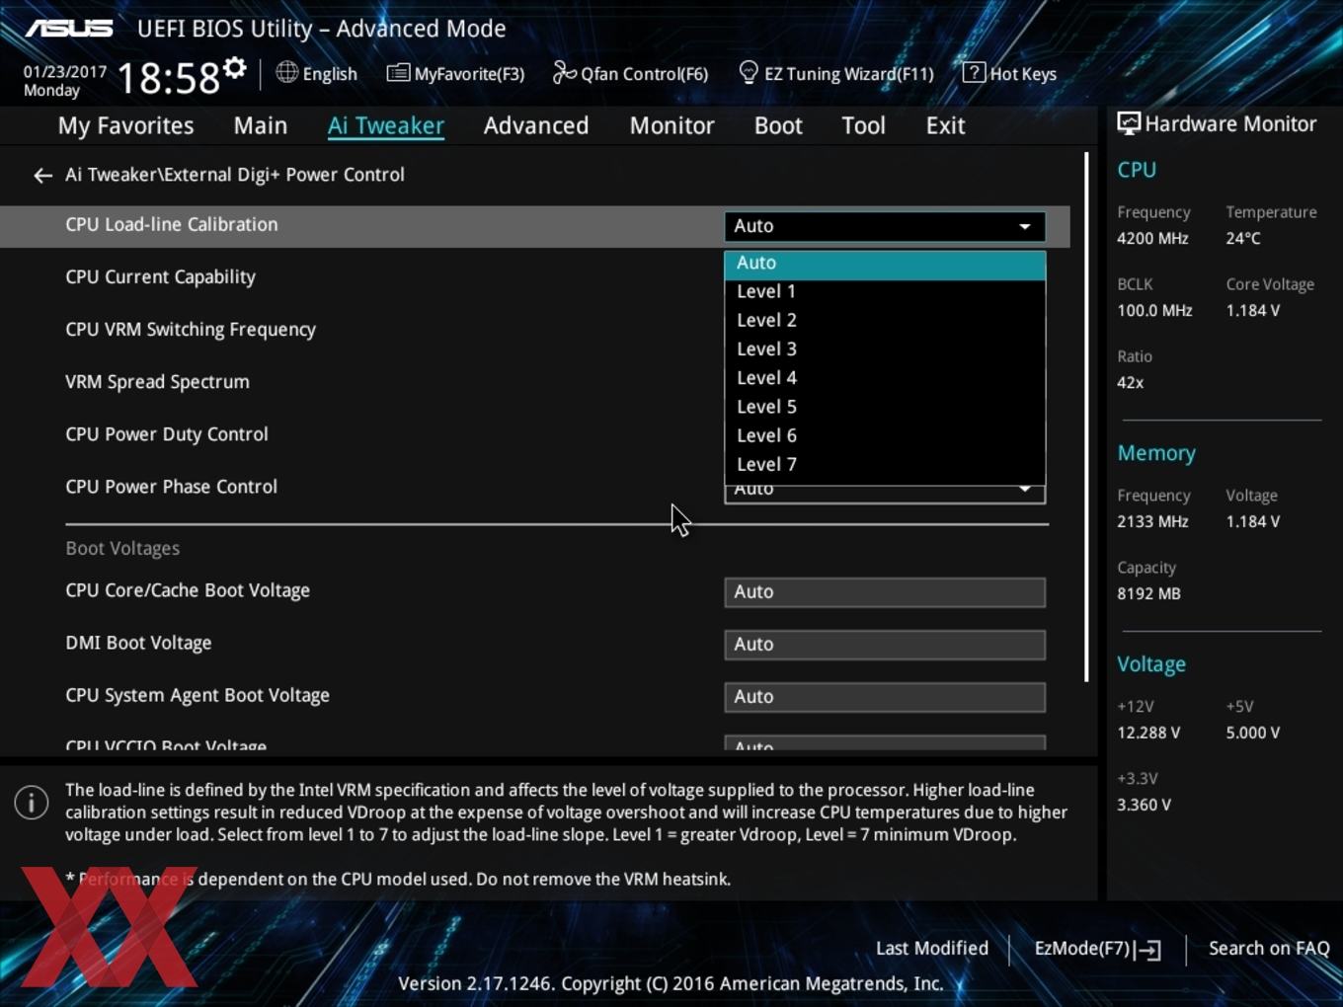Click the CPU frequency 4200 MHz value
This screenshot has height=1007, width=1343.
[x=1152, y=239]
